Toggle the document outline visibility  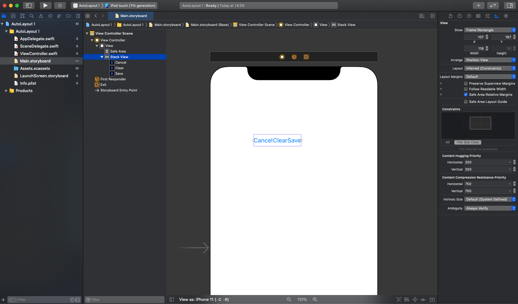[172, 299]
